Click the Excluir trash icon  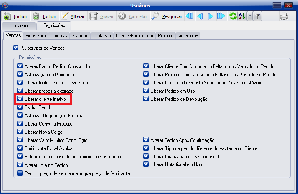pyautogui.click(x=37, y=16)
